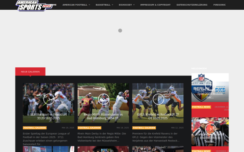
Task: Open the Datenschutzerklärung page
Action: point(192,5)
